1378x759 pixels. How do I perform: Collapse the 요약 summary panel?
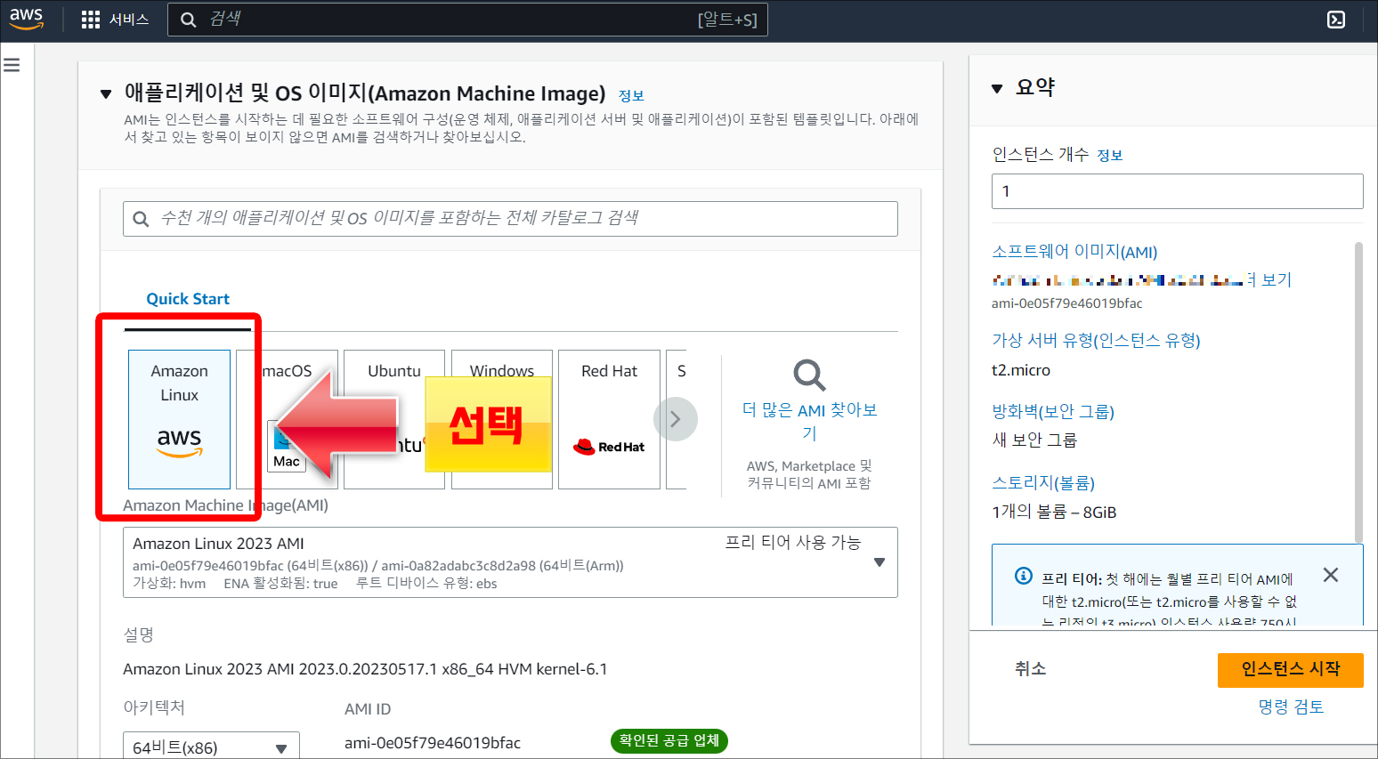tap(997, 88)
